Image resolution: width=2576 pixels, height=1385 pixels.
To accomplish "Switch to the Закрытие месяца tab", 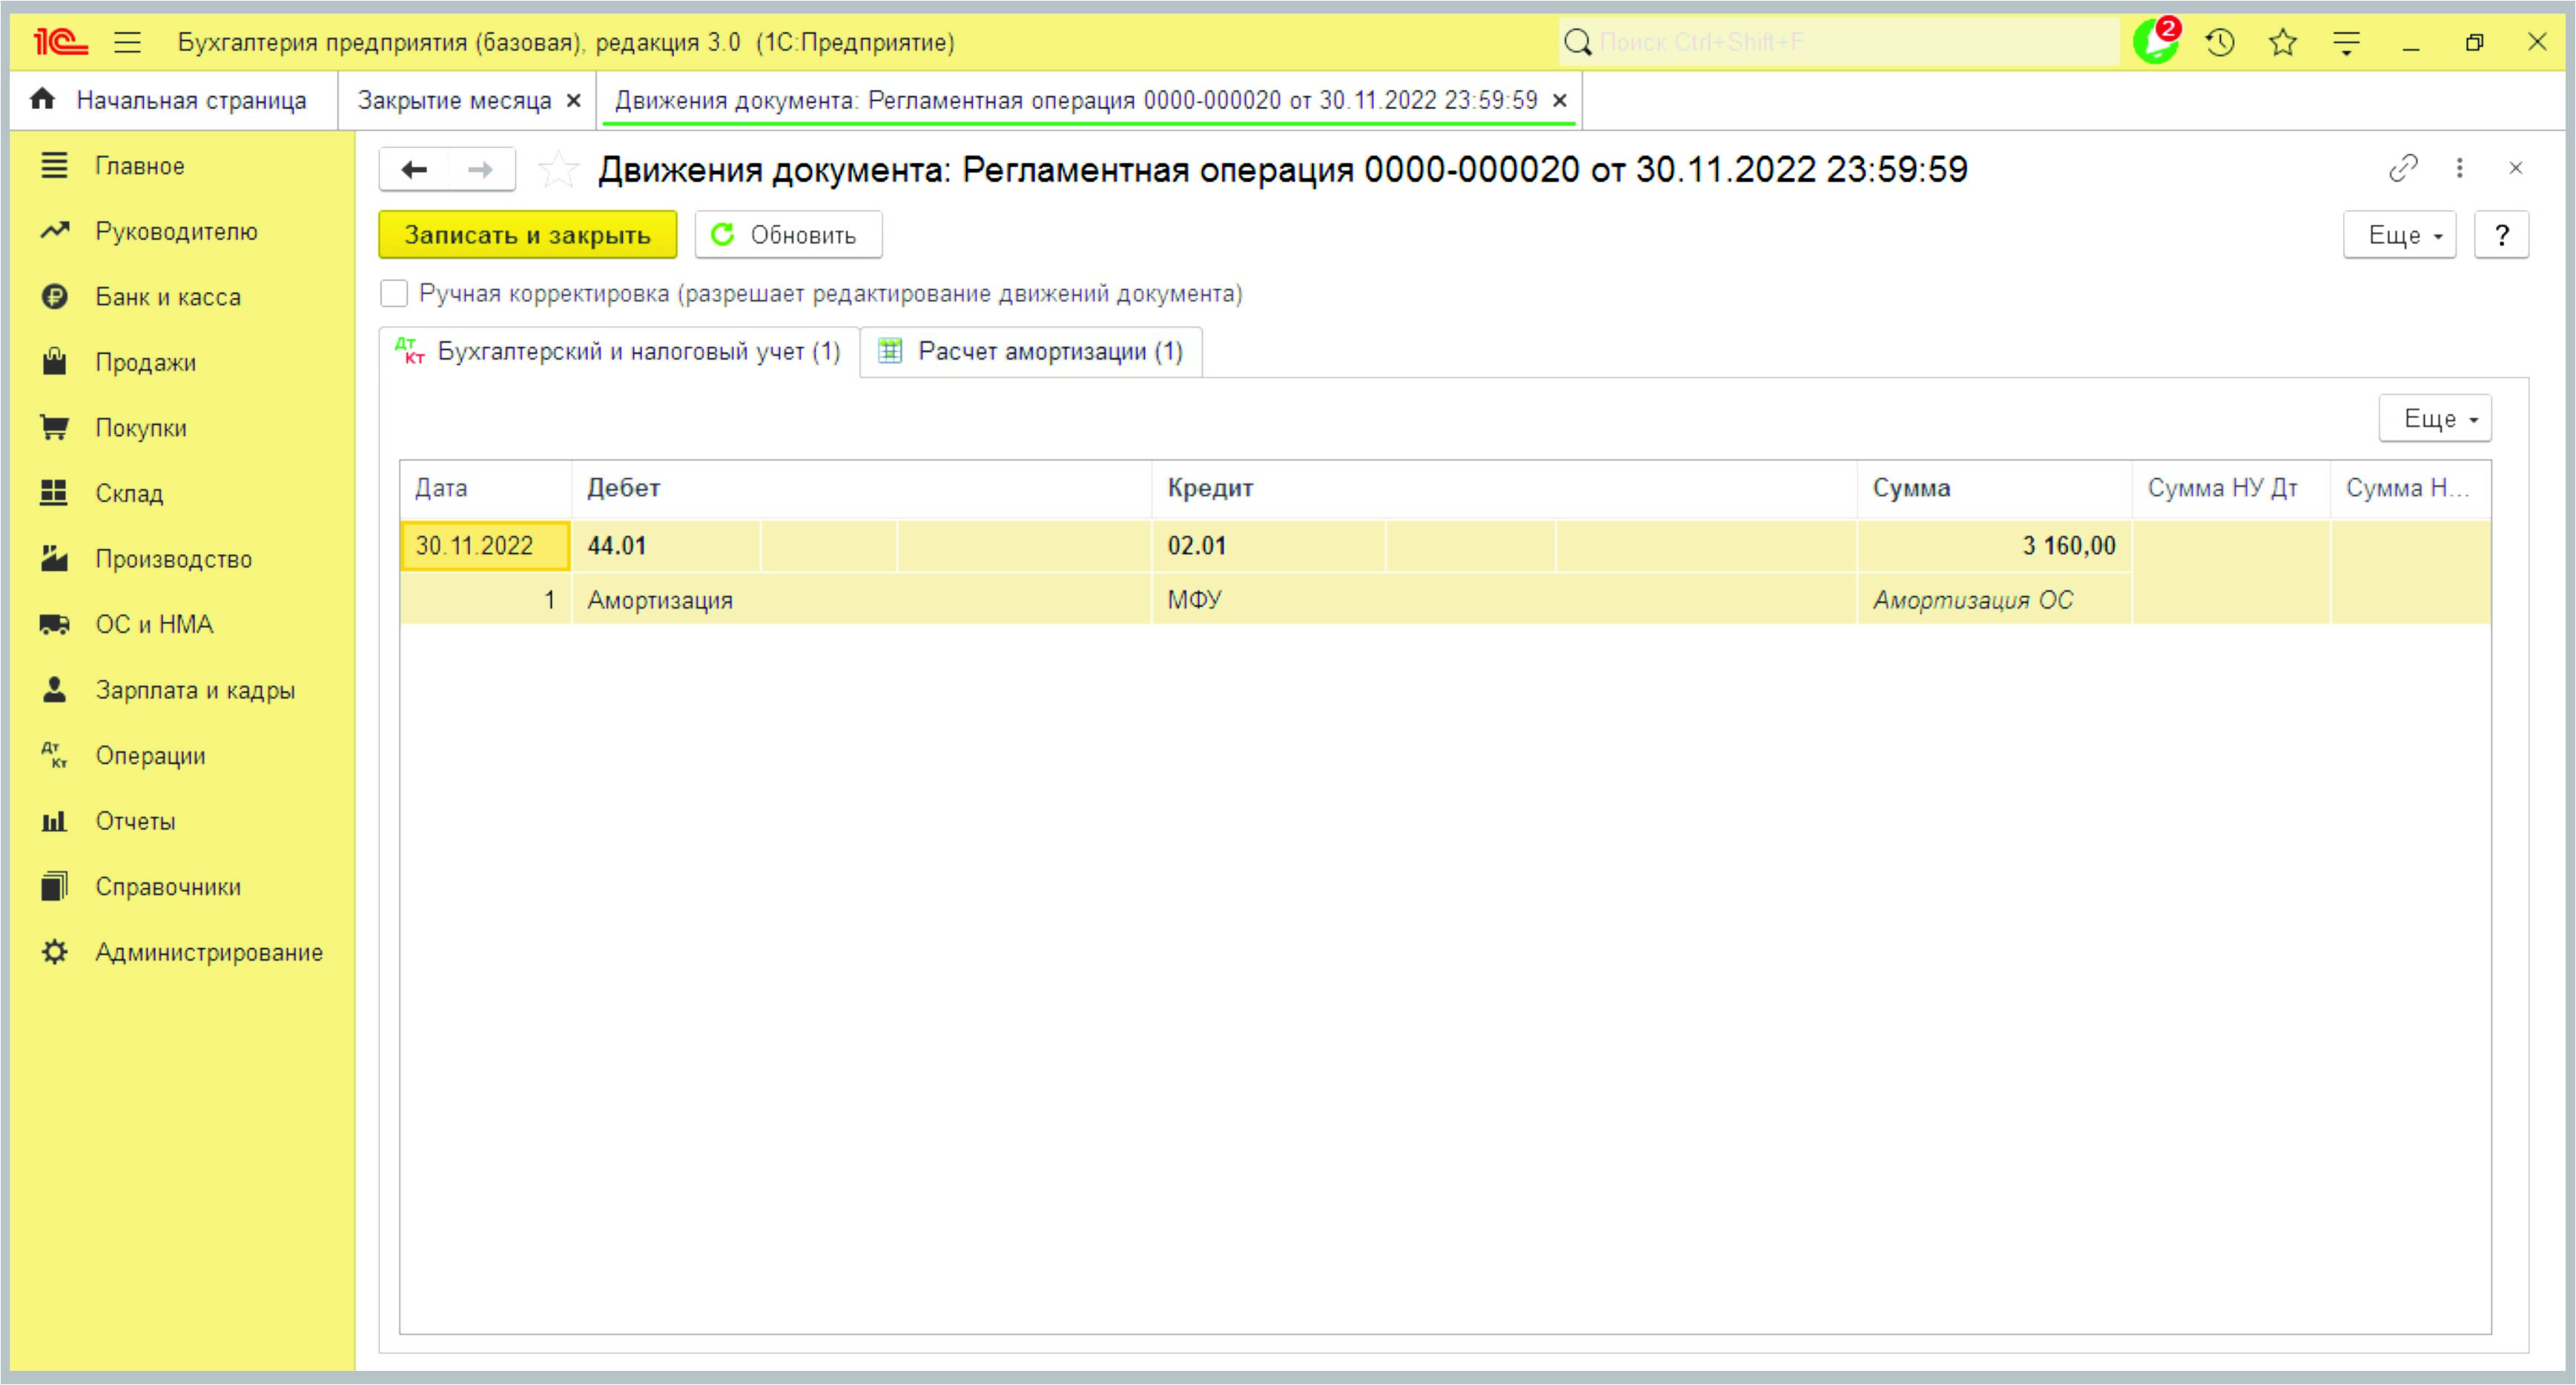I will [454, 100].
